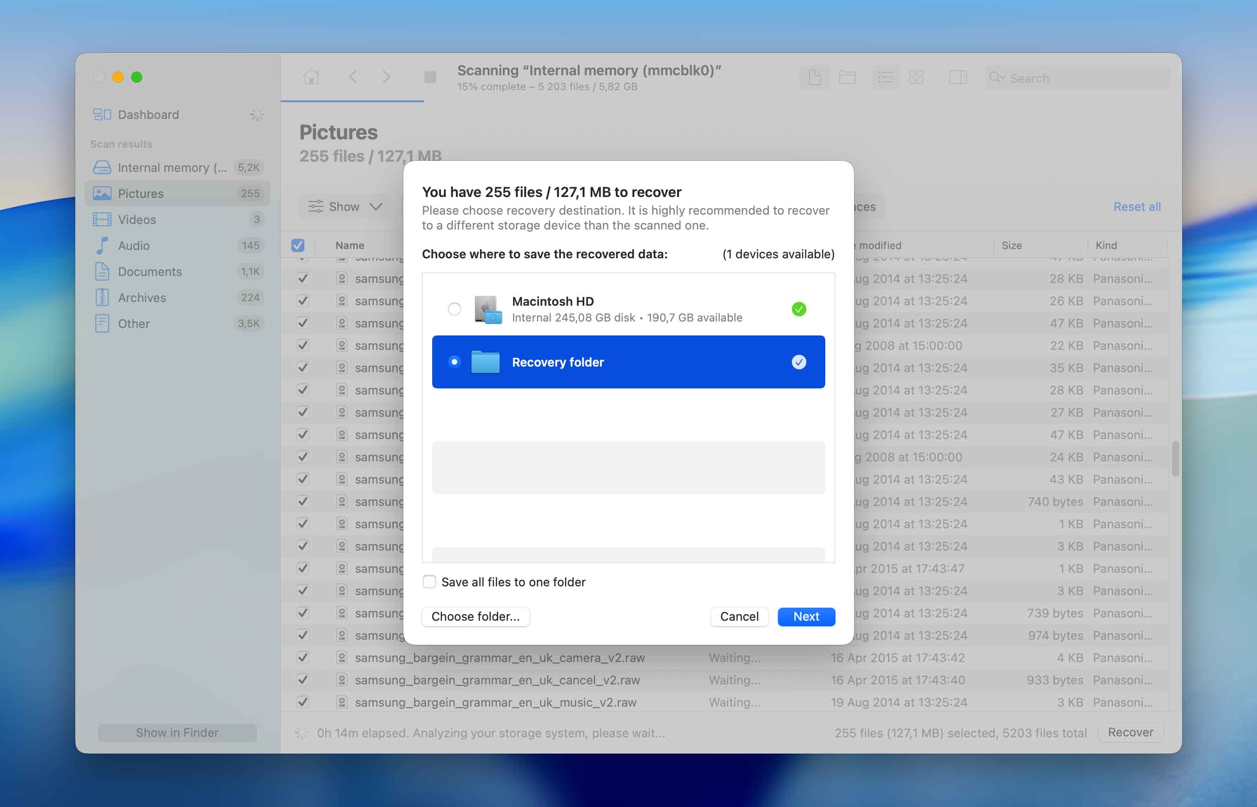Click the Stop scanning icon
Viewport: 1257px width, 807px height.
click(x=430, y=77)
